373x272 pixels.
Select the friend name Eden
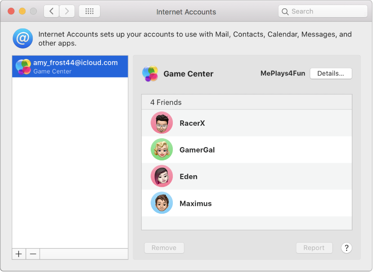[x=188, y=176]
